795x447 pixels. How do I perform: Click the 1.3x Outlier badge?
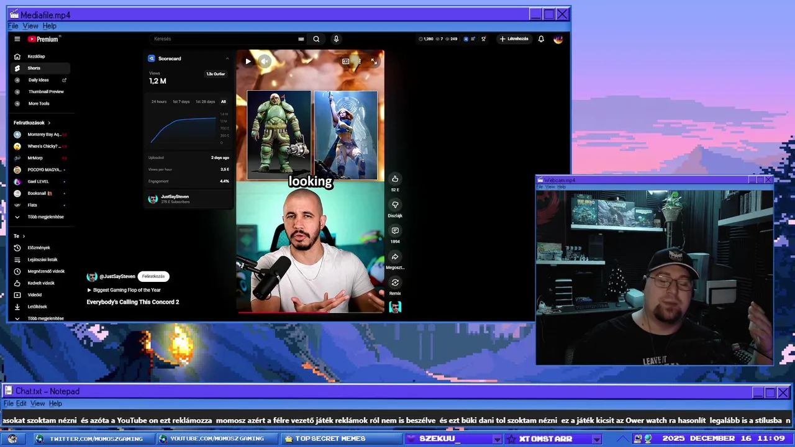click(x=216, y=74)
